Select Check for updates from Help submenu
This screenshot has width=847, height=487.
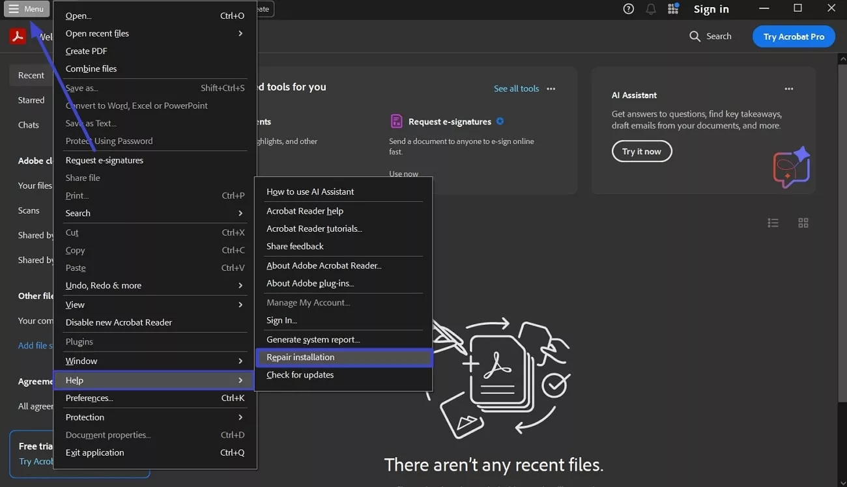pyautogui.click(x=300, y=374)
